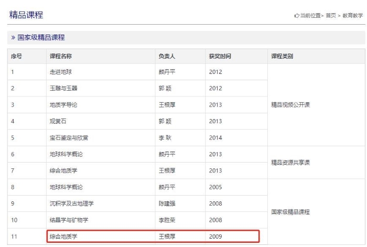
Task: Click the 精品课程 page title
Action: click(x=26, y=15)
